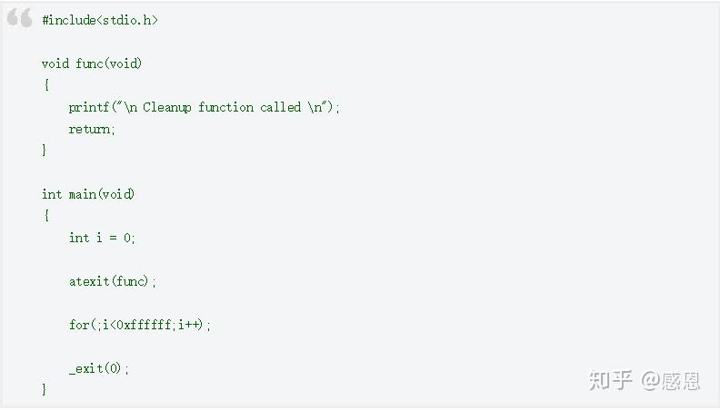Click the opening brace below void func

45,85
